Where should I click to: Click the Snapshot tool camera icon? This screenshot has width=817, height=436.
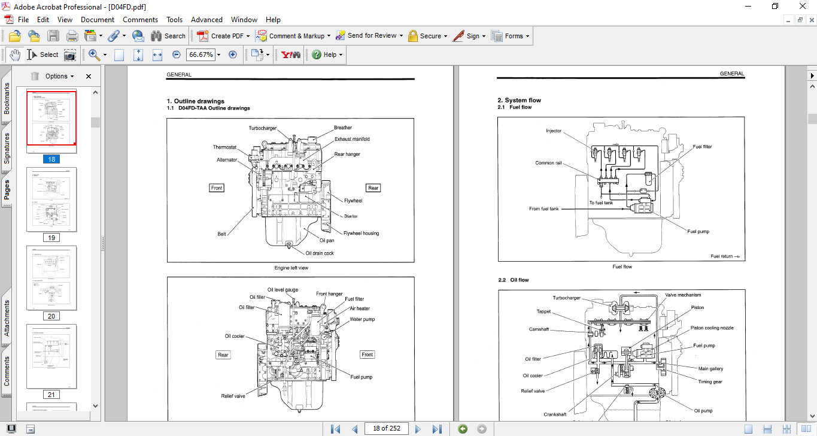(70, 54)
